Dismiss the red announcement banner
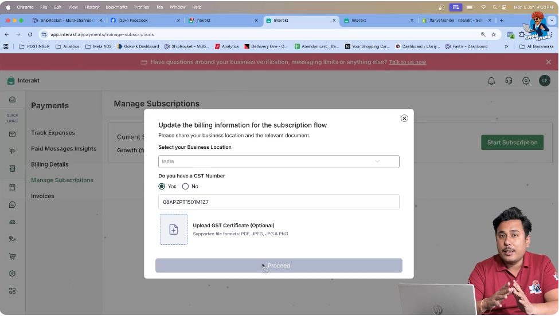Screen dimensions: 559x316 (x=548, y=62)
